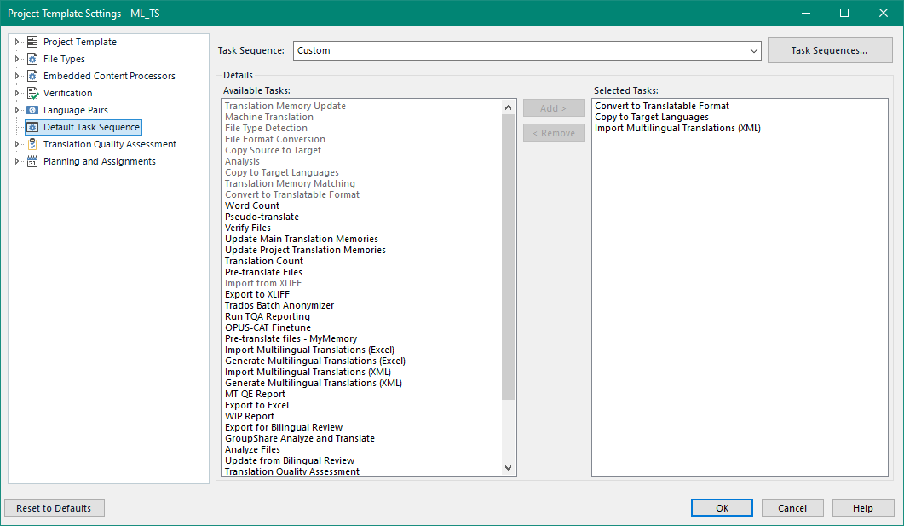Select Copy to Target Languages in Selected Tasks
The height and width of the screenshot is (526, 904).
(x=653, y=116)
